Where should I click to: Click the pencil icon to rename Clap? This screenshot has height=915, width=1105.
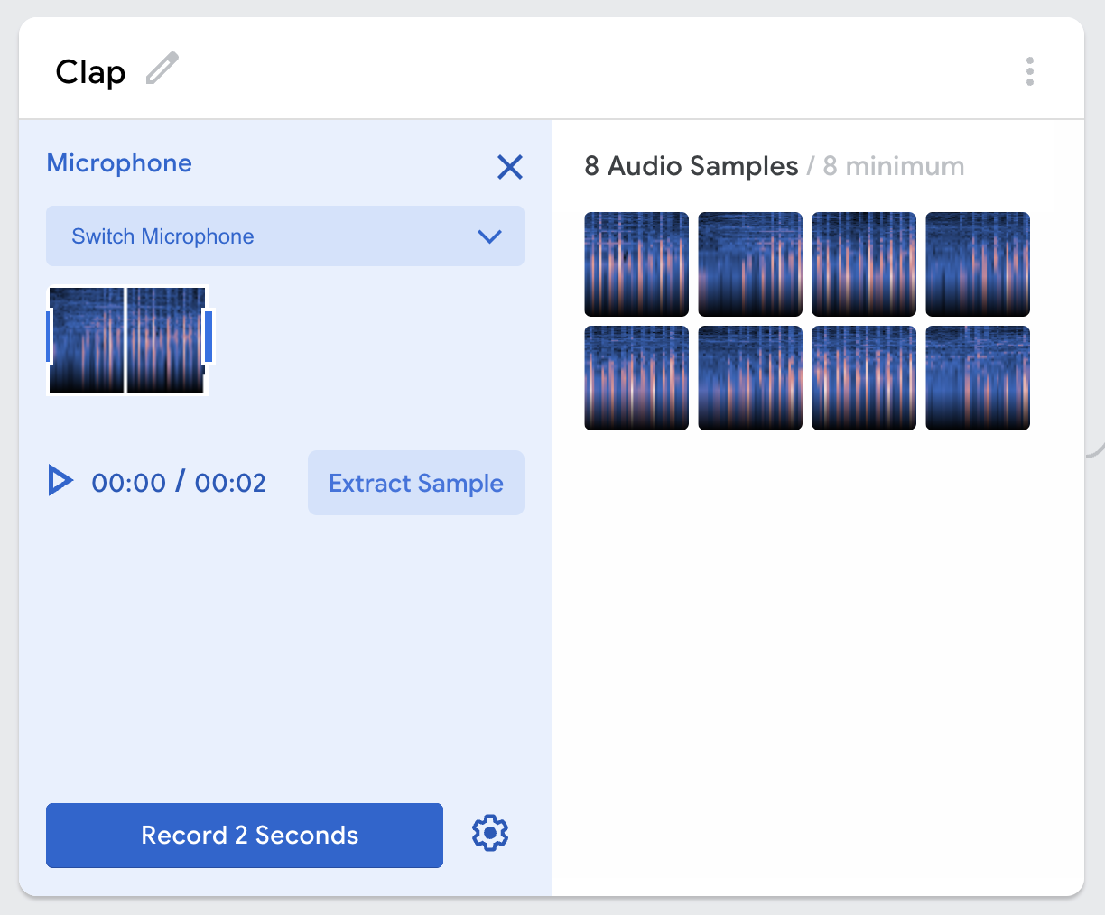pyautogui.click(x=162, y=69)
